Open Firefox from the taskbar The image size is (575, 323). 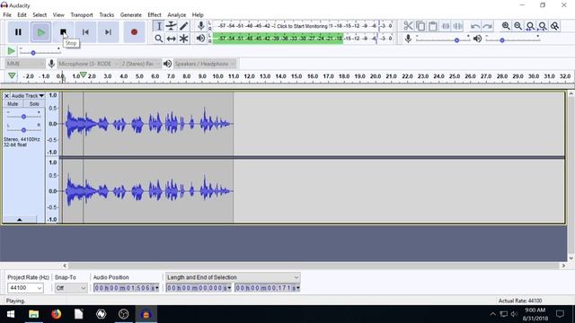point(56,314)
